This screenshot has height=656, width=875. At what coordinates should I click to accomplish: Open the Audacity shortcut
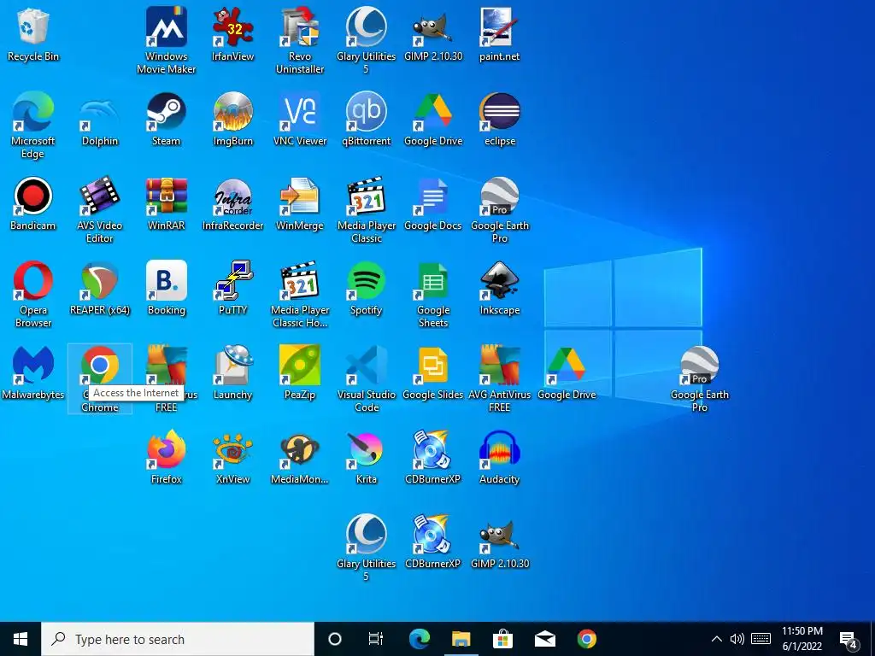(x=499, y=456)
